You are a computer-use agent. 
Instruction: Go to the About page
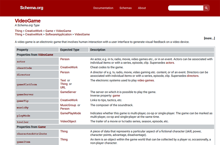[142, 8]
